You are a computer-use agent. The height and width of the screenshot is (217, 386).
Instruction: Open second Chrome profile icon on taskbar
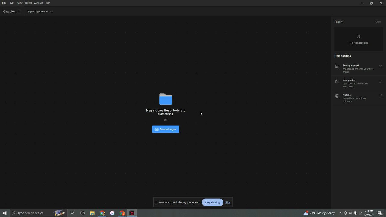tap(122, 213)
